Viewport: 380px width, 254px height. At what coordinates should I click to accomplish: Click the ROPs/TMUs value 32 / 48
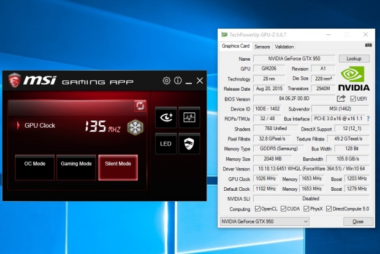(267, 118)
